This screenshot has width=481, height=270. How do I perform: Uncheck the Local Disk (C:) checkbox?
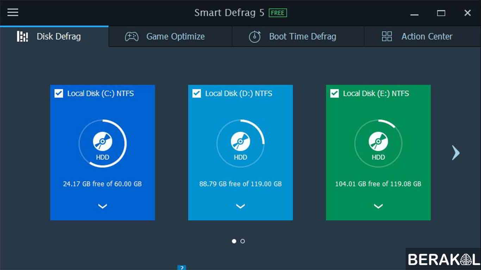(58, 94)
